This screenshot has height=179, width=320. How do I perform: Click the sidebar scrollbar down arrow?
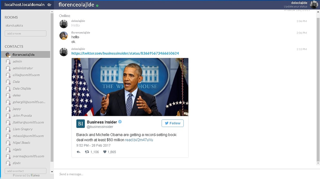[x=52, y=172]
